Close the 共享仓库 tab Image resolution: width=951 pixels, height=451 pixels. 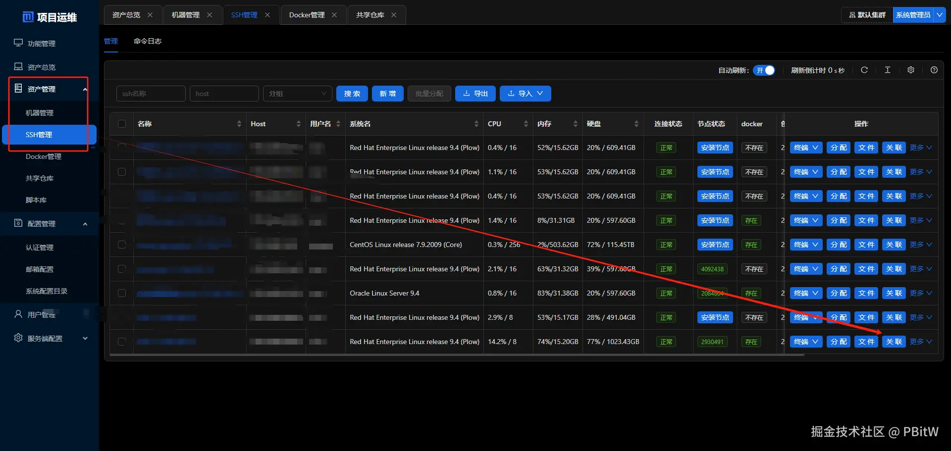[x=394, y=15]
